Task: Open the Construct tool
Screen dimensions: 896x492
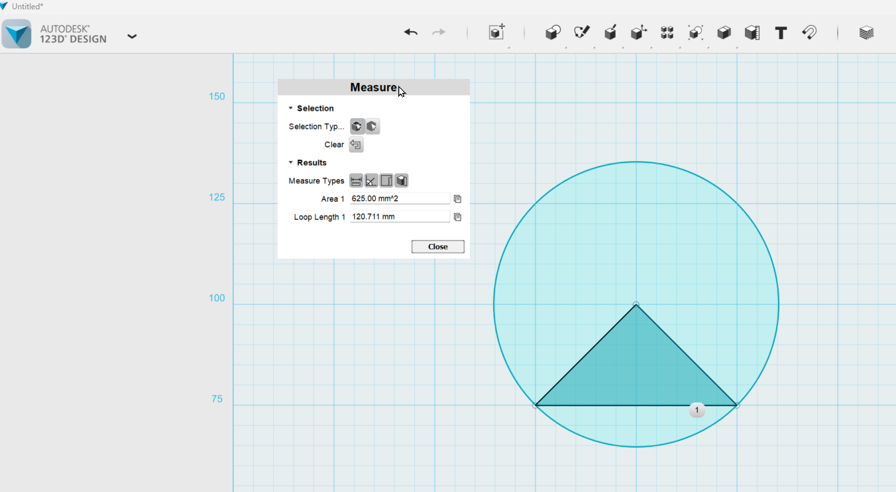Action: (x=610, y=32)
